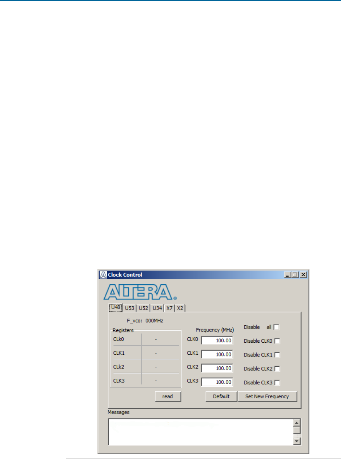Tick the Disable CLK2 checkbox
Viewport: 341px width, 459px height.
[x=277, y=369]
